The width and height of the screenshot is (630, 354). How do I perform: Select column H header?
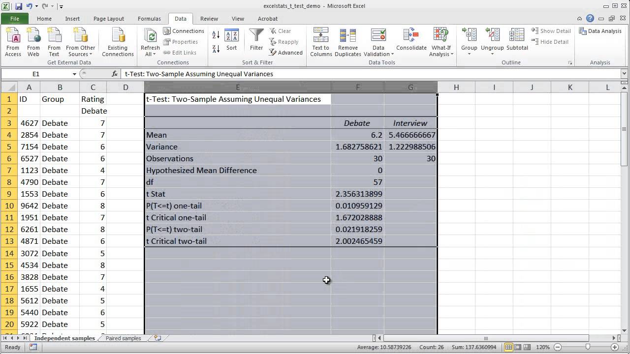point(456,87)
